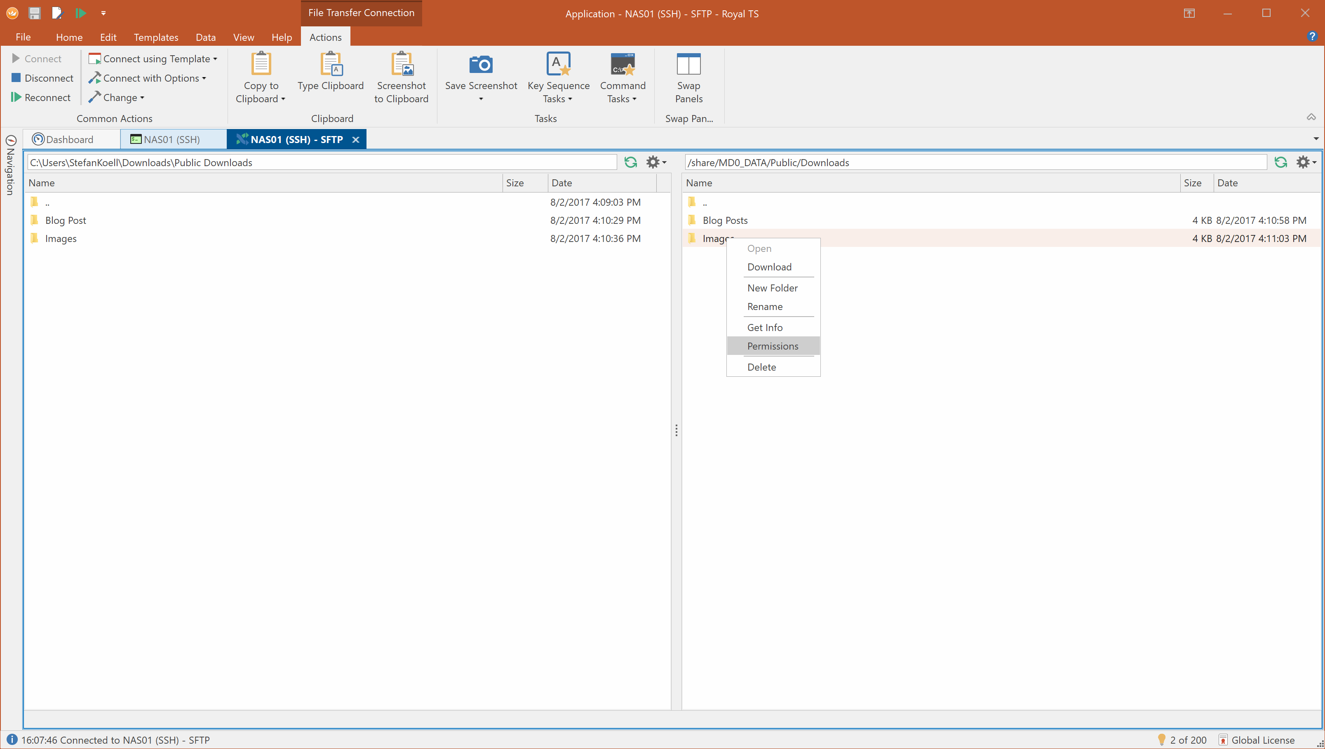Click the Screenshot to Clipboard icon

click(402, 64)
